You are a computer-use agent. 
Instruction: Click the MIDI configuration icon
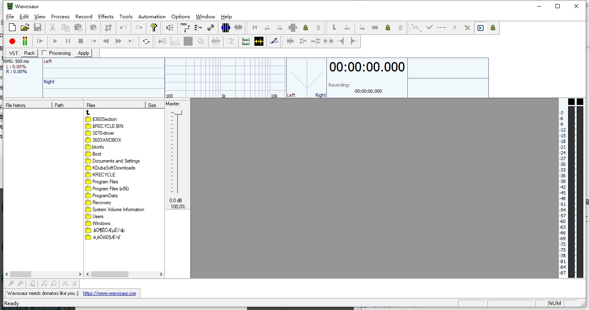pyautogui.click(x=185, y=28)
